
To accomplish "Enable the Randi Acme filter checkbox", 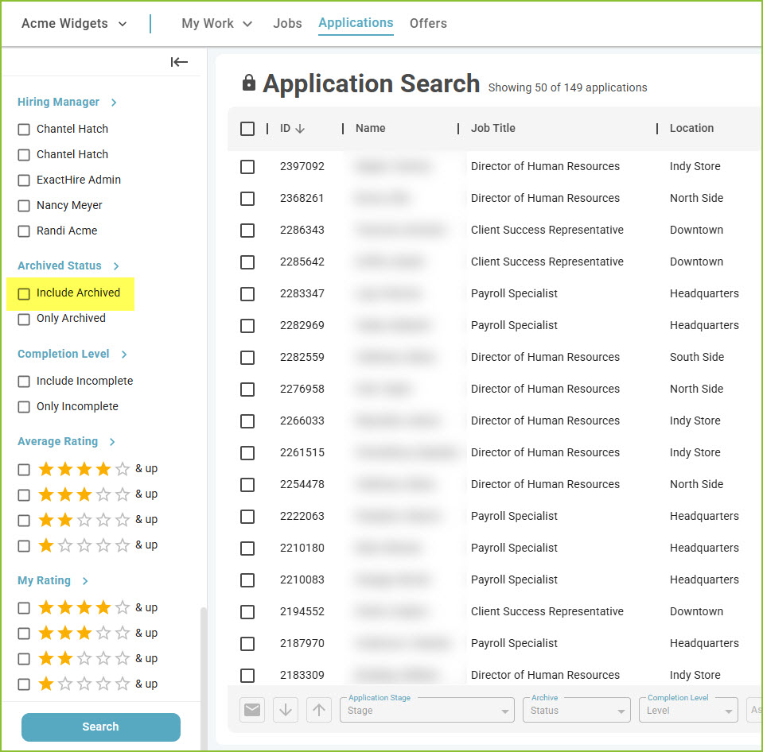I will (x=24, y=231).
